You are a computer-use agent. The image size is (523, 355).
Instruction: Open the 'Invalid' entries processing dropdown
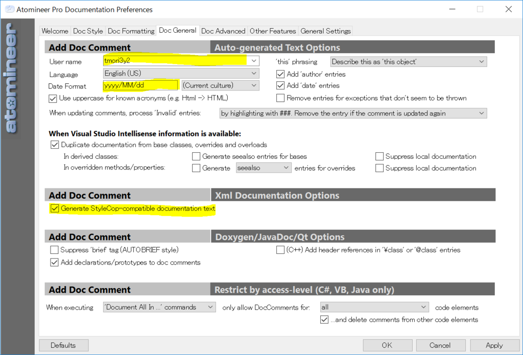353,113
